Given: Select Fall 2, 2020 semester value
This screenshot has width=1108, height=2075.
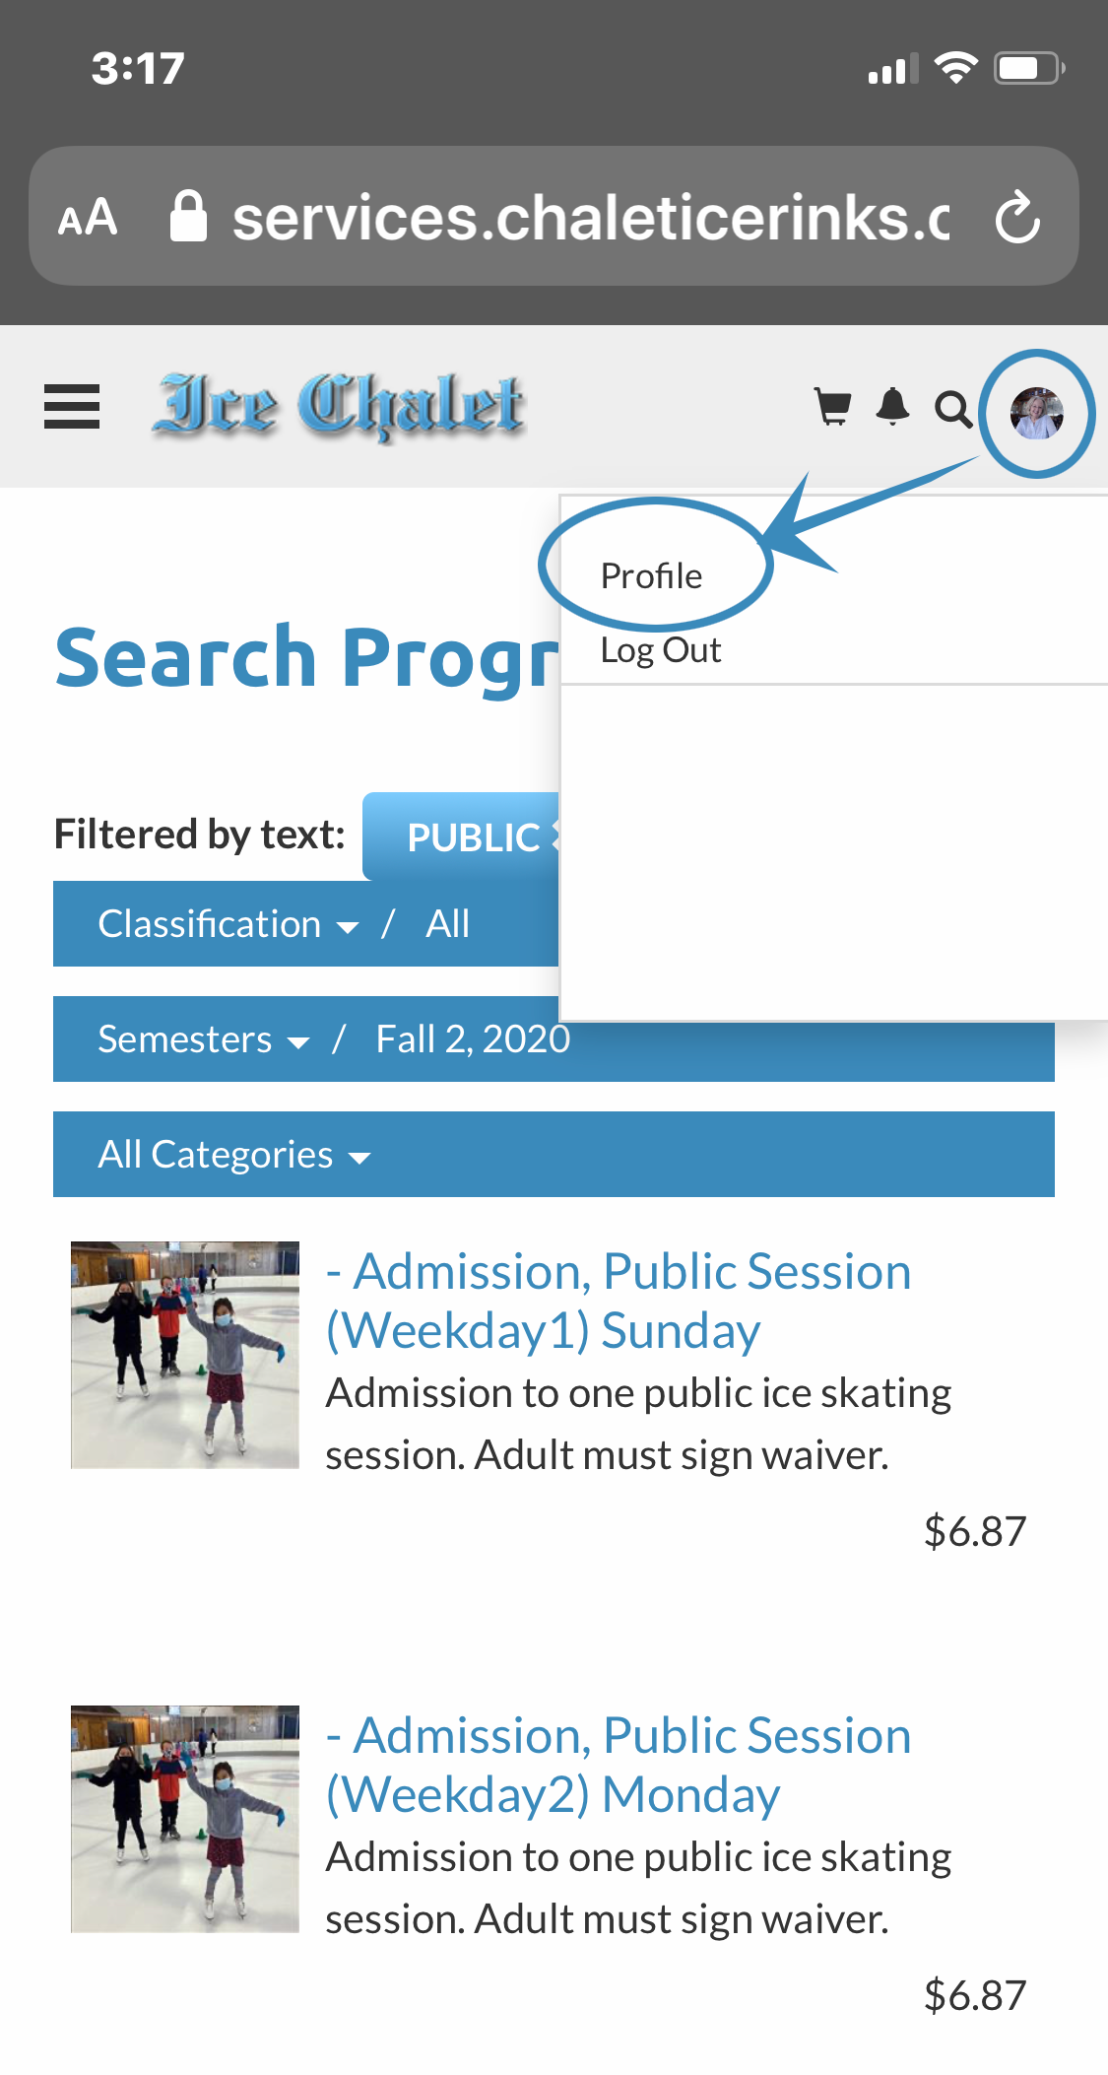Looking at the screenshot, I should point(473,1039).
